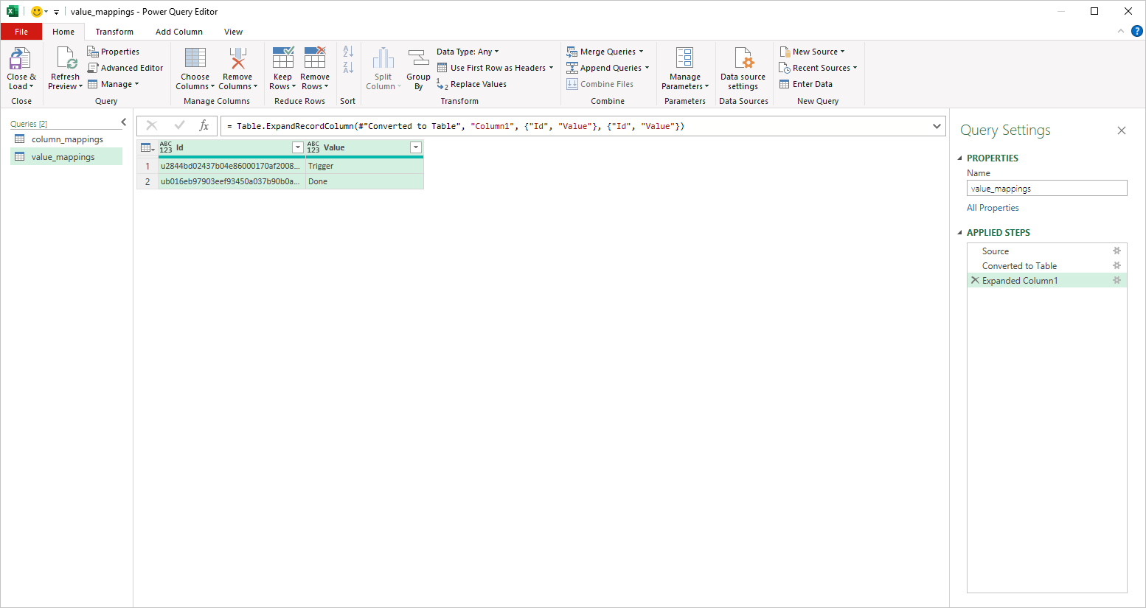Select the Trigger cell

tap(364, 166)
